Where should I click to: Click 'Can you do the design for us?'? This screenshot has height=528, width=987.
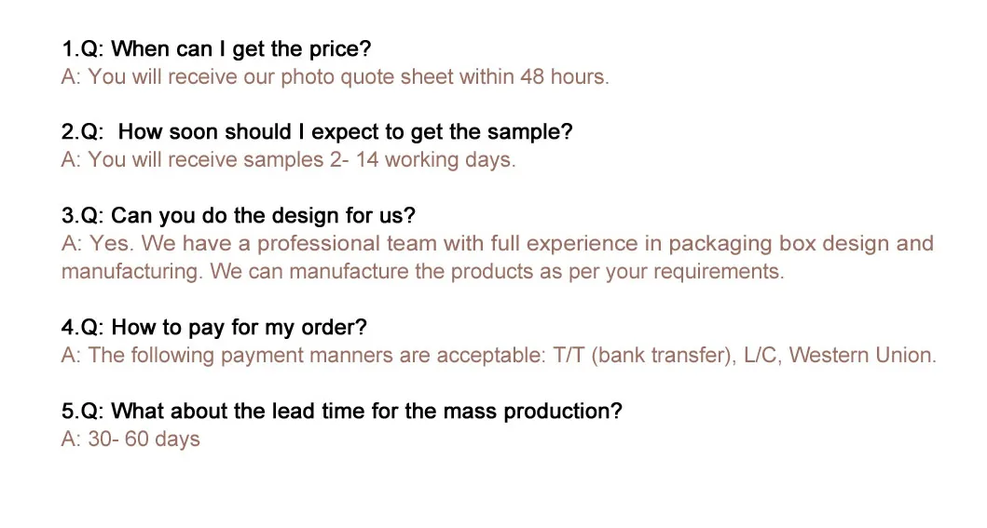(x=263, y=216)
